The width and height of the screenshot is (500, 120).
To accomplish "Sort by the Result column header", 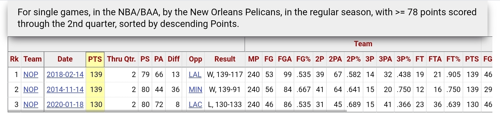I will (x=225, y=59).
